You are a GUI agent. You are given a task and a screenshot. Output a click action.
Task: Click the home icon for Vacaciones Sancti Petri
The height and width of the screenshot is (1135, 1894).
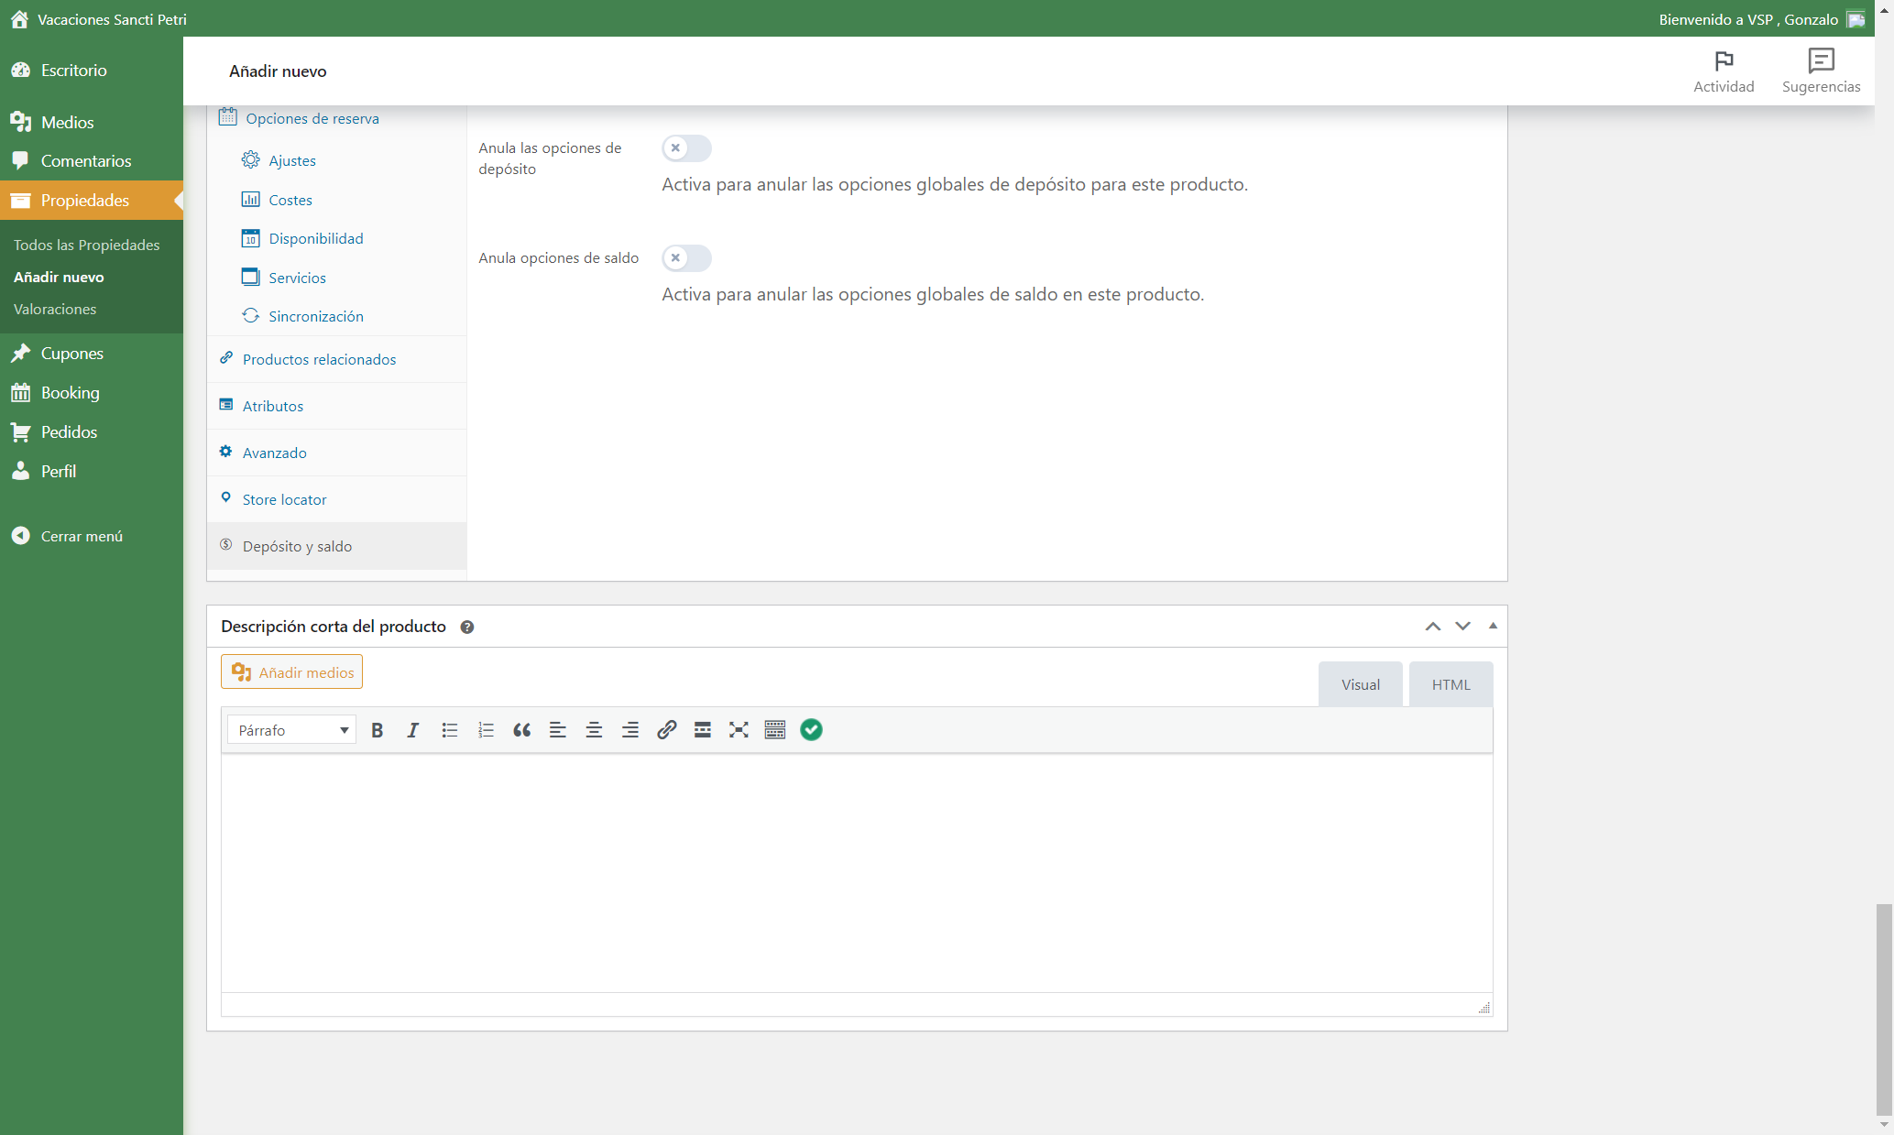click(19, 19)
